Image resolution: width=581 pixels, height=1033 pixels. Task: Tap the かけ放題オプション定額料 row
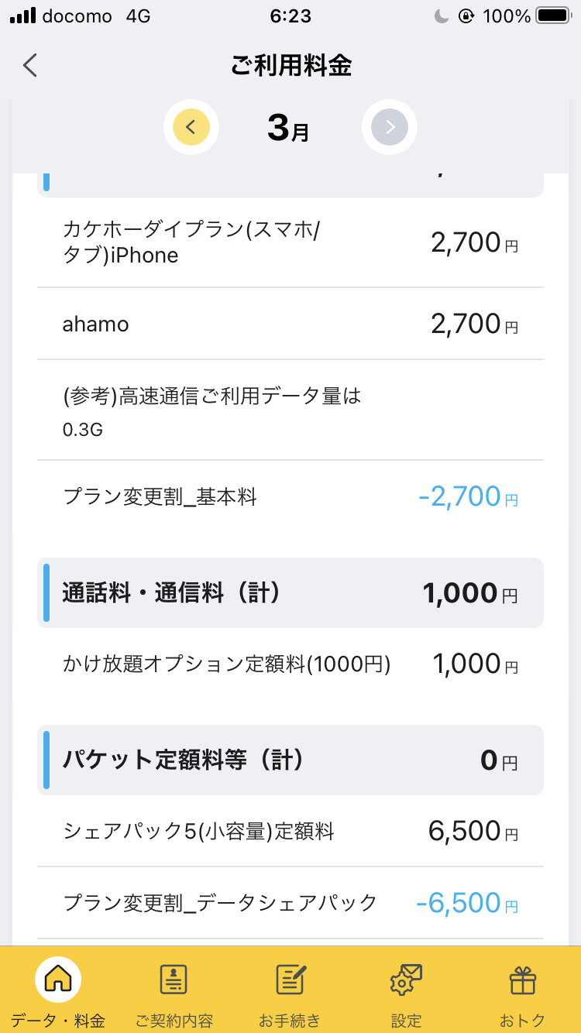click(290, 664)
